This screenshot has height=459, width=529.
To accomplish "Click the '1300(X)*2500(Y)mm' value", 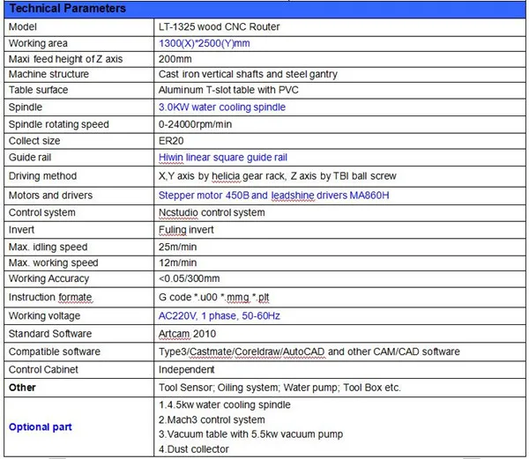I will click(x=205, y=43).
